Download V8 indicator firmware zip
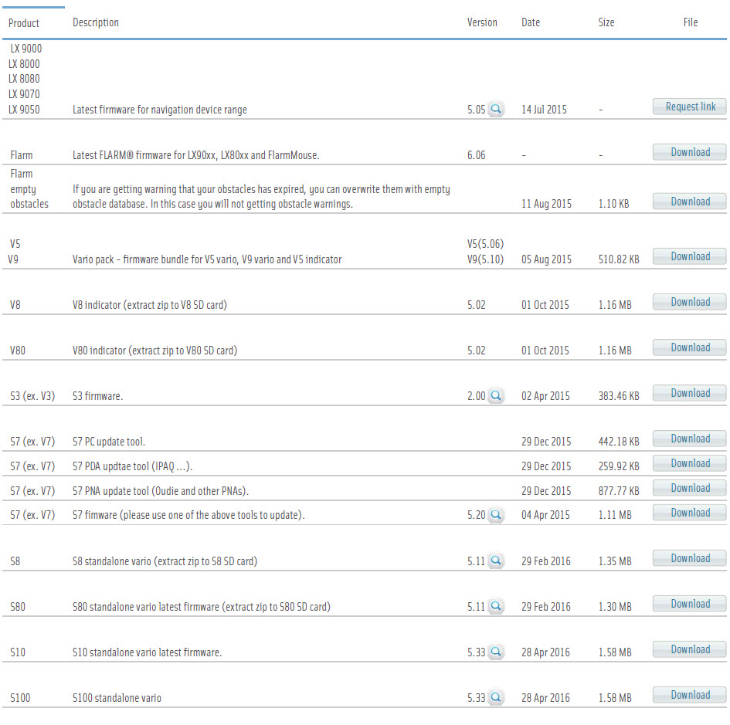 tap(690, 302)
